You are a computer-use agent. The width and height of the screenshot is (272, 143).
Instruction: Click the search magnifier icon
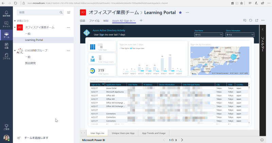[x=61, y=13]
